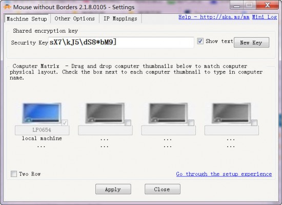282x205 pixels.
Task: Switch to the Other Options tab
Action: click(x=75, y=18)
